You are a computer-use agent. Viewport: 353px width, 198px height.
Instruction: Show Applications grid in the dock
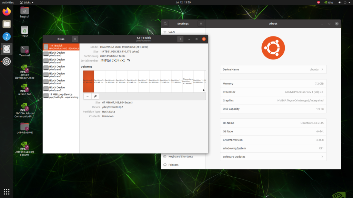coord(7,192)
